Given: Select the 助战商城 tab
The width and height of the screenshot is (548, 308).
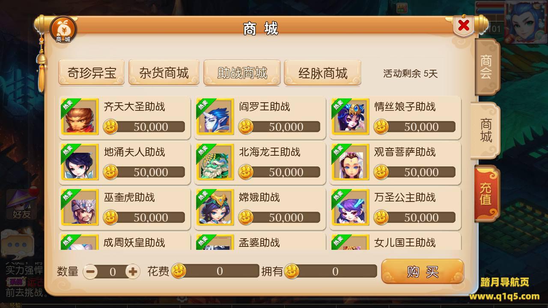Looking at the screenshot, I should (242, 73).
